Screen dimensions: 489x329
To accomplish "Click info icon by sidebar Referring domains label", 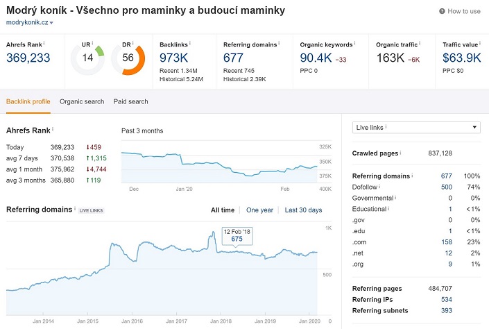I will click(412, 175).
